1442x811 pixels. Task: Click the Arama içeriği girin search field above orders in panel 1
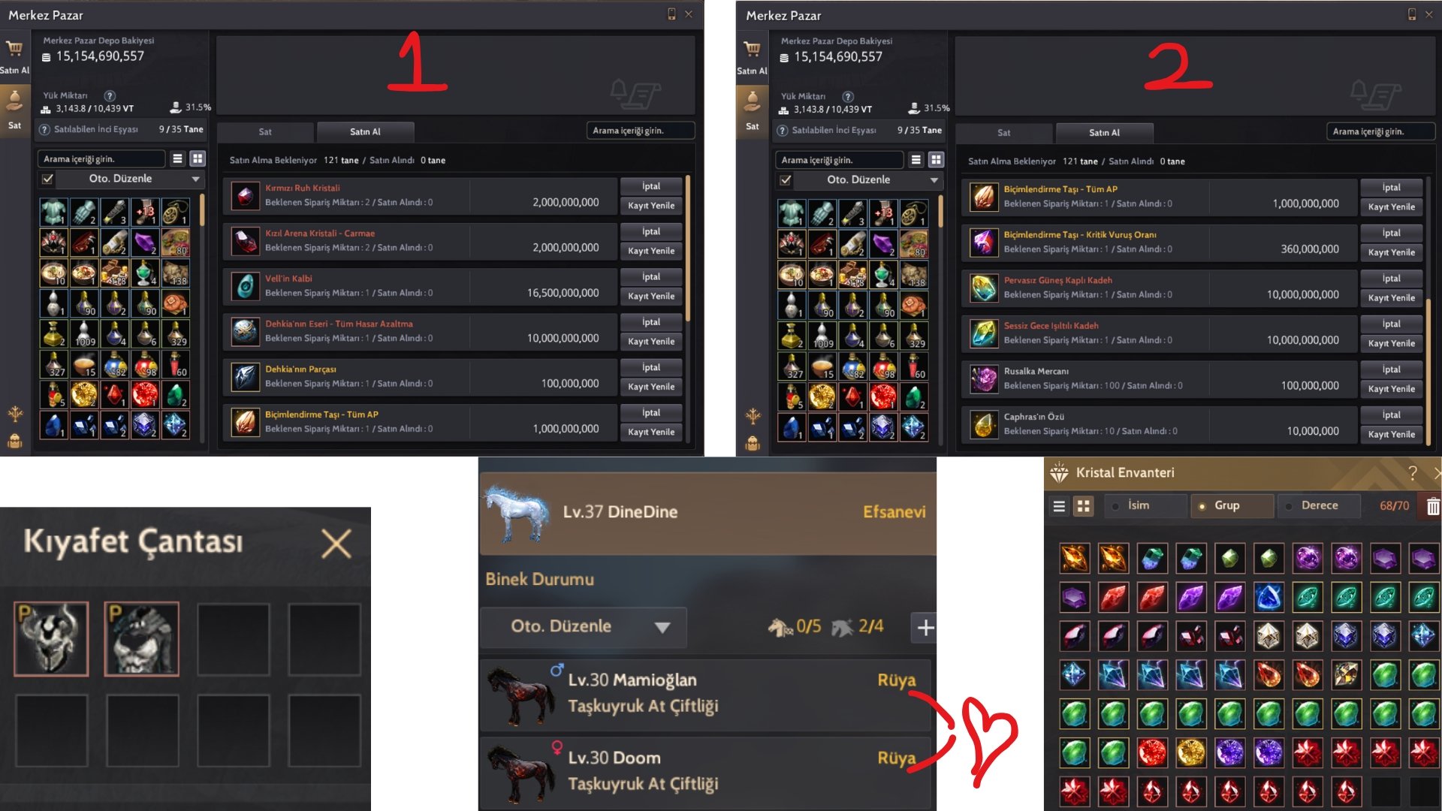pos(640,131)
